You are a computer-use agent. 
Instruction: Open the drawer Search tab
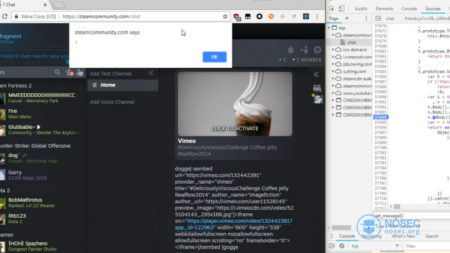pyautogui.click(x=432, y=236)
